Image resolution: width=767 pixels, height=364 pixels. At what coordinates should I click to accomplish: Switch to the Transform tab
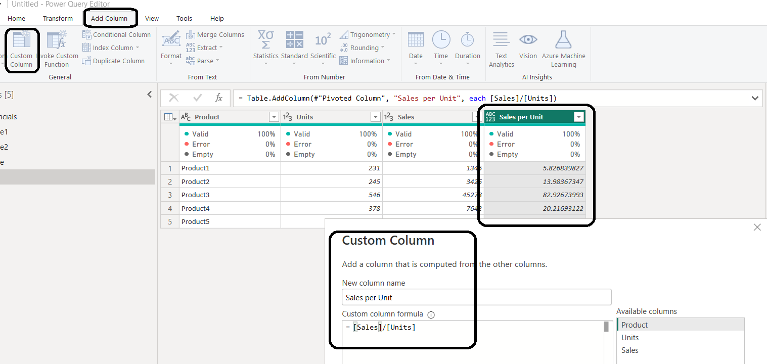58,18
